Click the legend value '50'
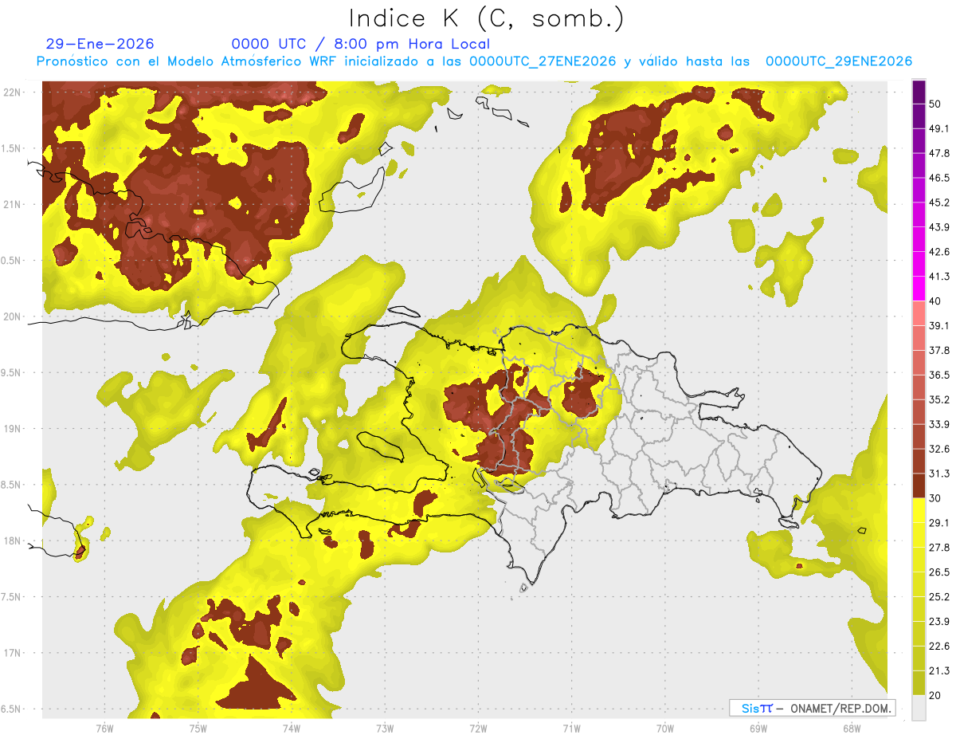The image size is (956, 739). click(x=936, y=104)
